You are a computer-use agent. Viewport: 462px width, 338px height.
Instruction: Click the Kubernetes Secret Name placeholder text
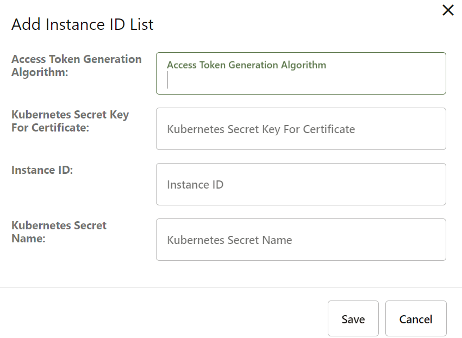coord(230,240)
